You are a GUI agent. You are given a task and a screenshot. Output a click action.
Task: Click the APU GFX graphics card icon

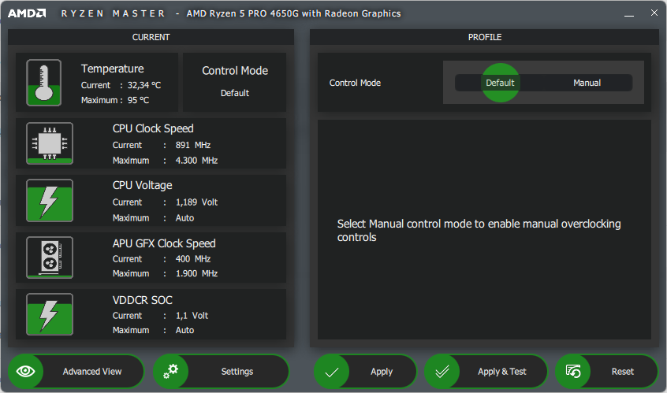click(x=50, y=258)
